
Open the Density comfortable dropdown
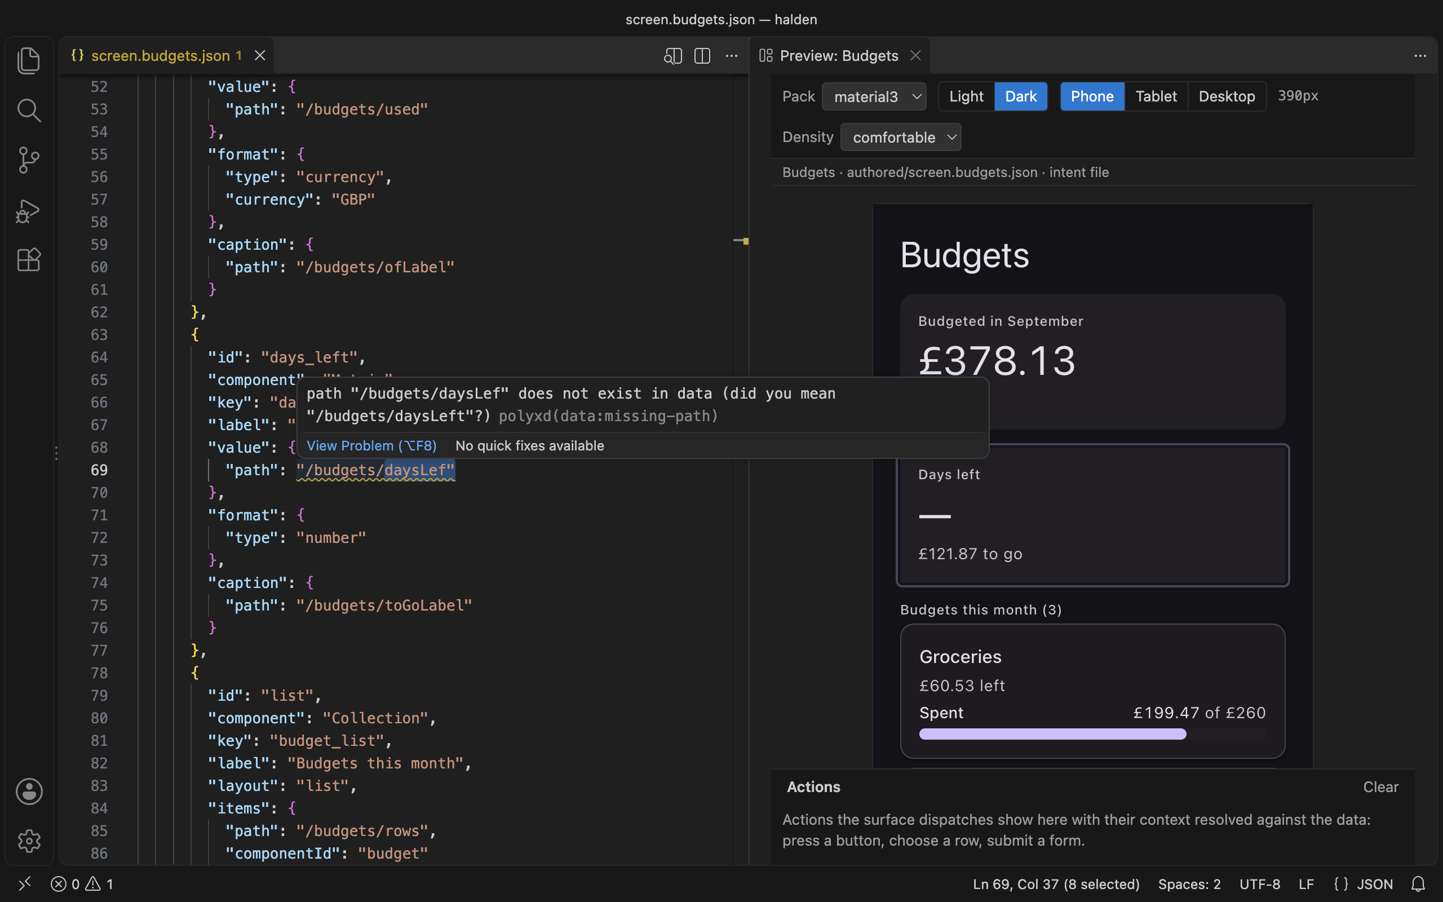(900, 137)
